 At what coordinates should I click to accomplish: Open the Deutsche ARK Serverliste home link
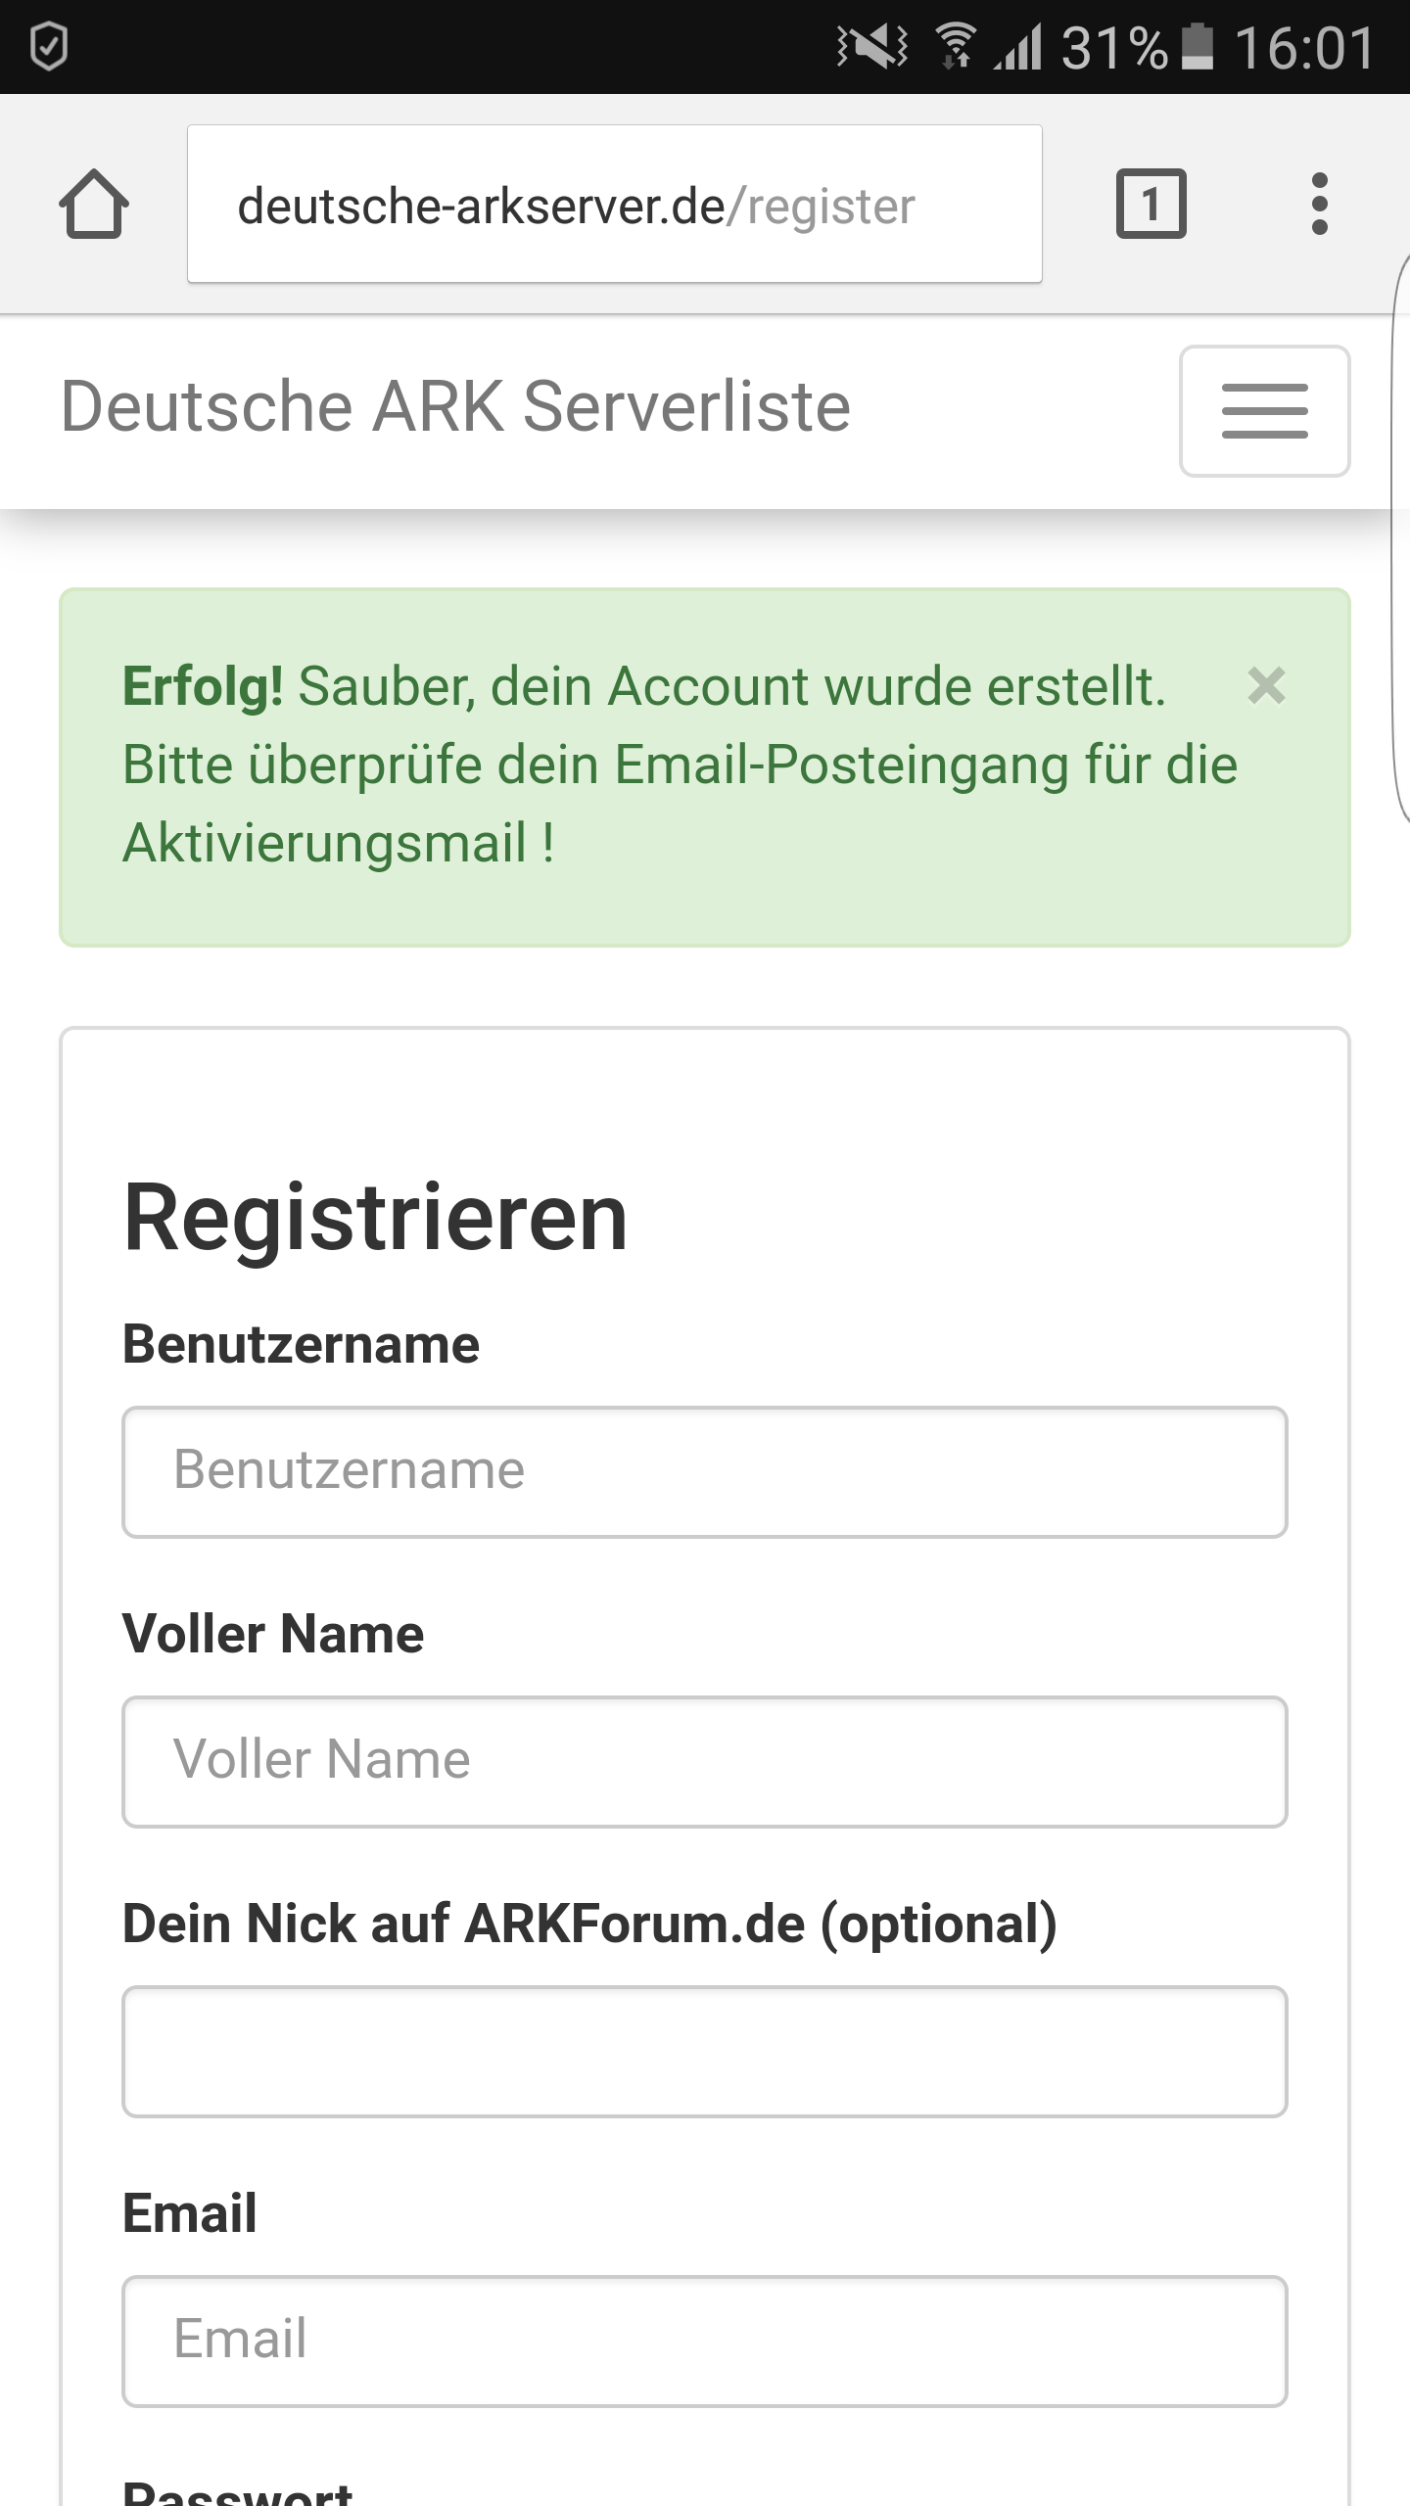[455, 406]
